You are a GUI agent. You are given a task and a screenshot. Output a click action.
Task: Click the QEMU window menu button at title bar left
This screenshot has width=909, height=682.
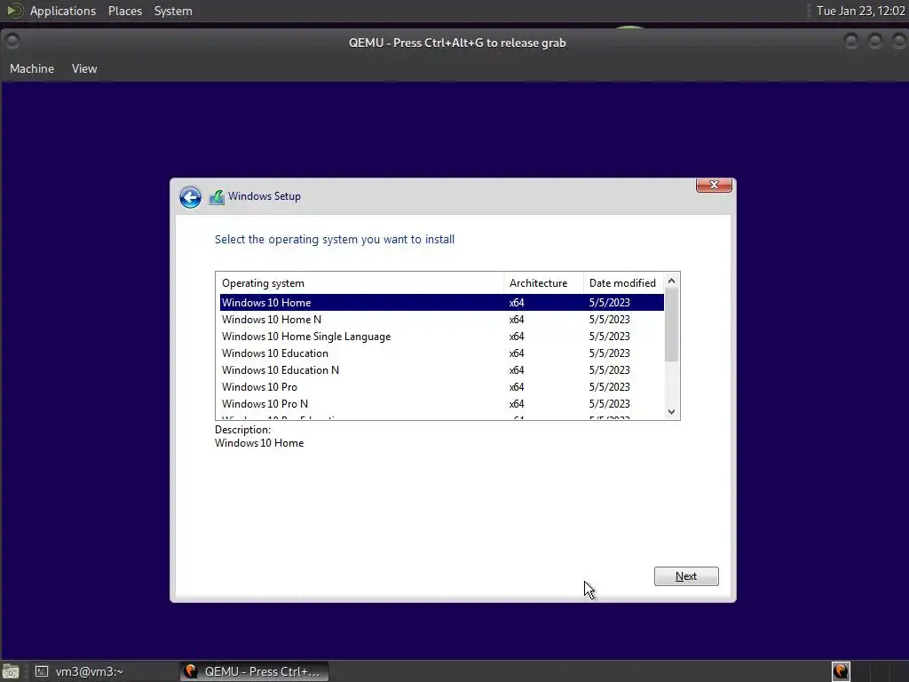12,42
